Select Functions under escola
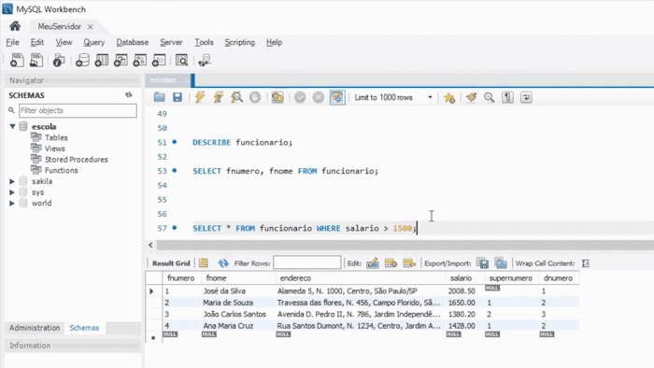Screen dimensions: 654x368 click(61, 170)
